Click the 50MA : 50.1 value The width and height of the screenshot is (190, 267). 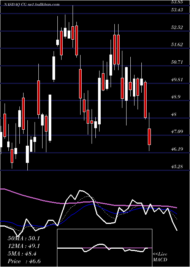point(24,238)
